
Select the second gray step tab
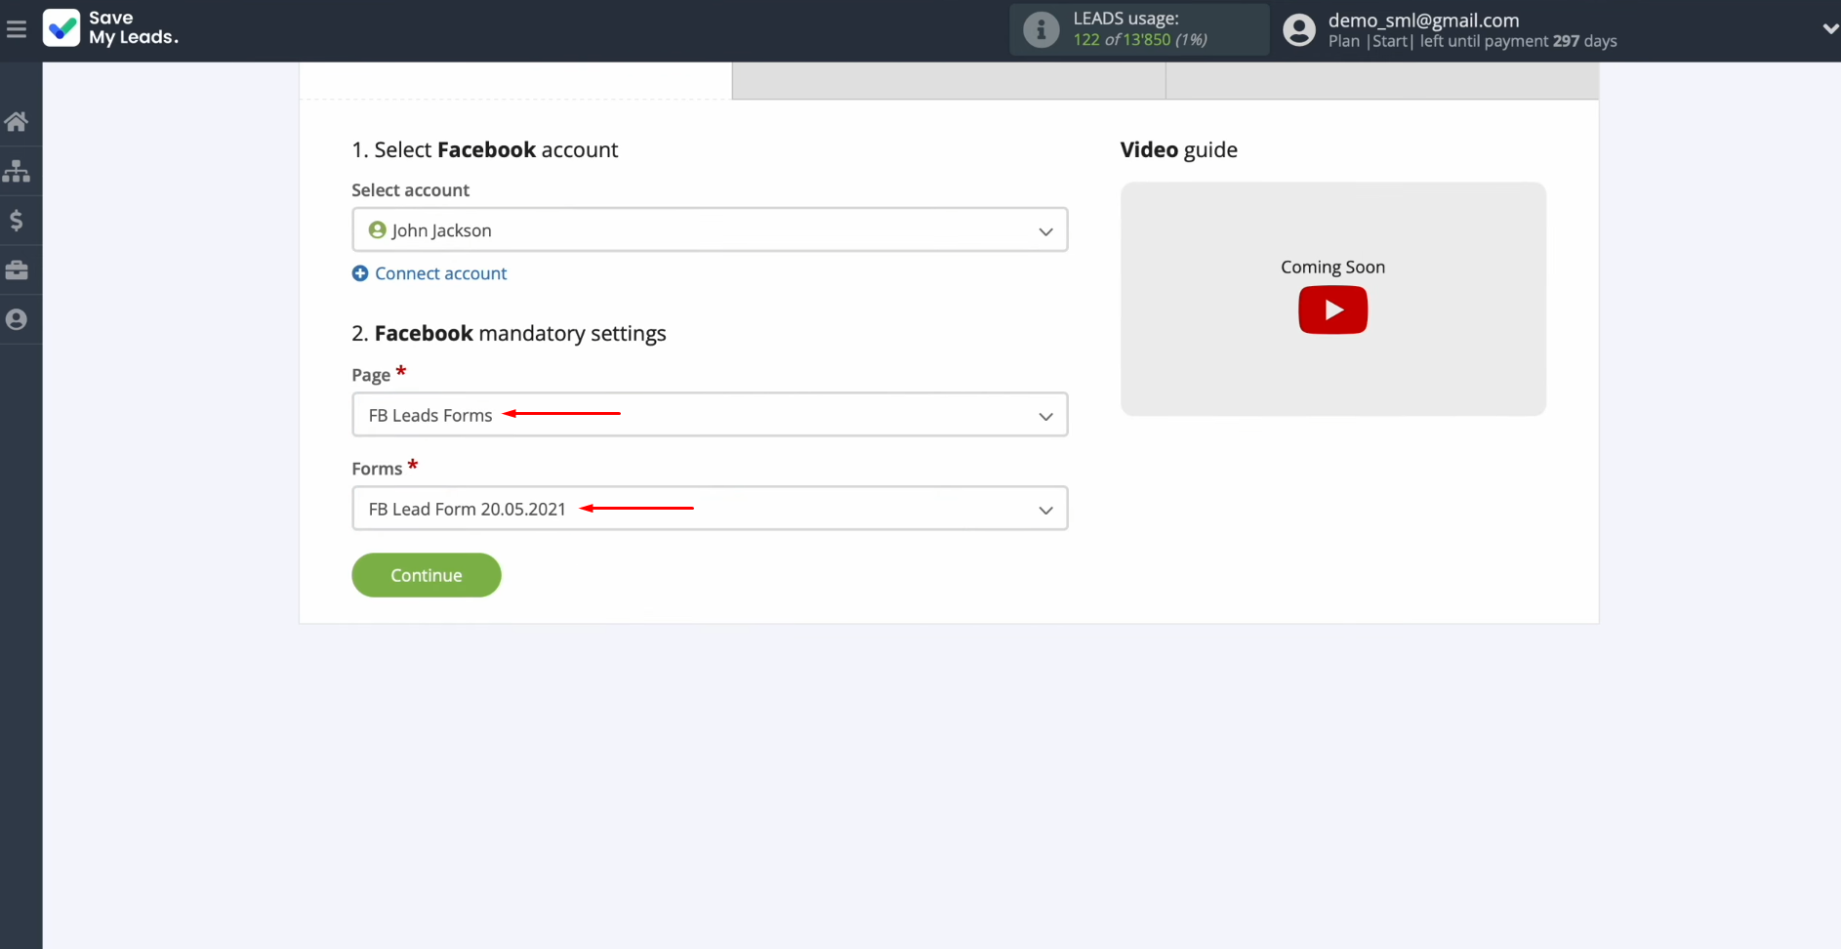tap(949, 81)
